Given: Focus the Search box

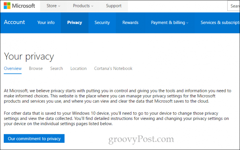Looking at the screenshot, I should click(234, 6).
